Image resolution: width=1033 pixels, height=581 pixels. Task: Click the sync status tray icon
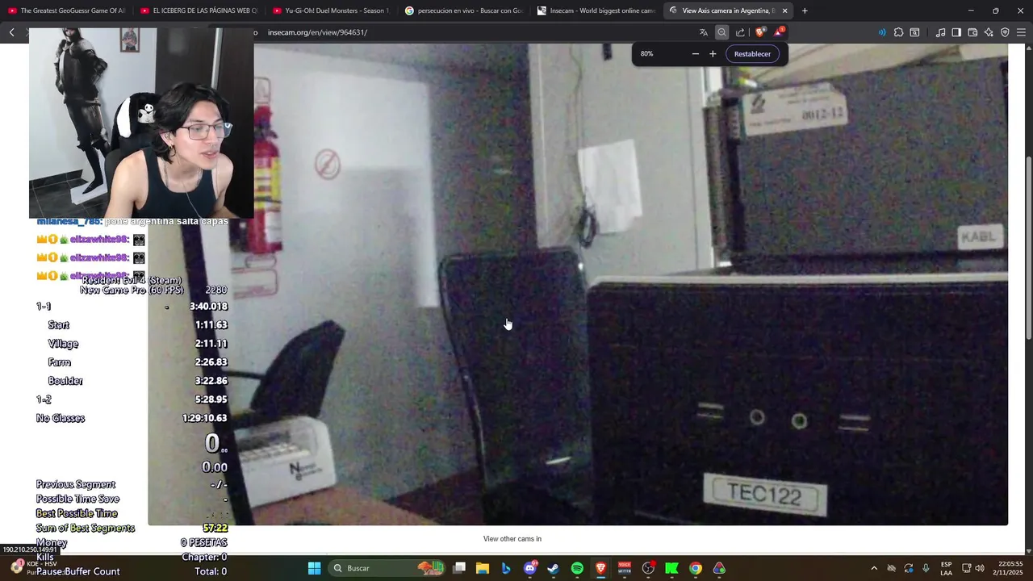(909, 568)
